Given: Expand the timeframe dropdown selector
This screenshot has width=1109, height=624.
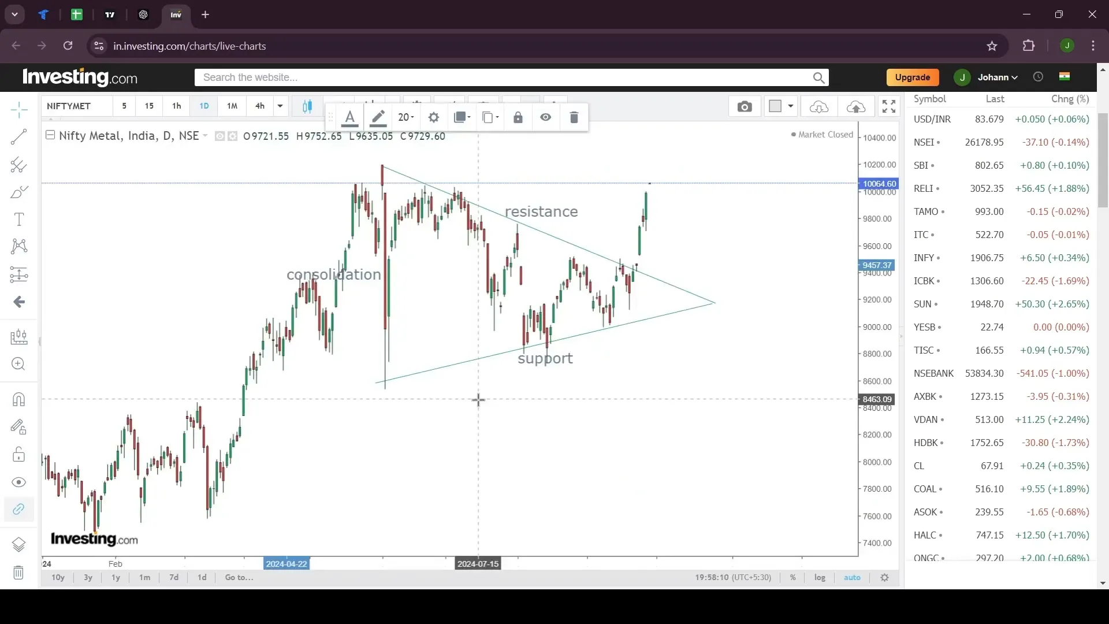Looking at the screenshot, I should coord(280,106).
